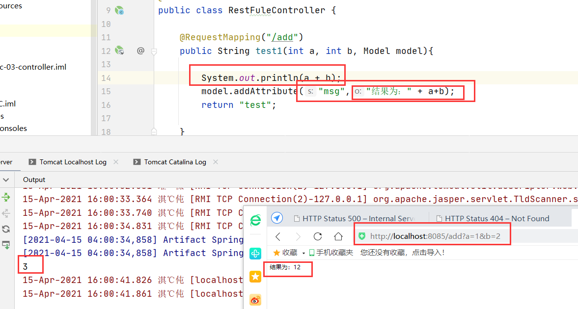
Task: Click the @RequestMapping annotation text
Action: [220, 37]
